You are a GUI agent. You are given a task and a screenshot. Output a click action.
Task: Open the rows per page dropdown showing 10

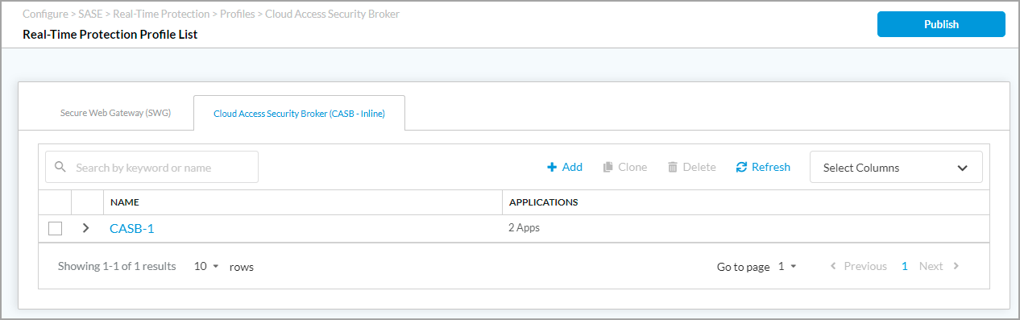click(x=206, y=266)
